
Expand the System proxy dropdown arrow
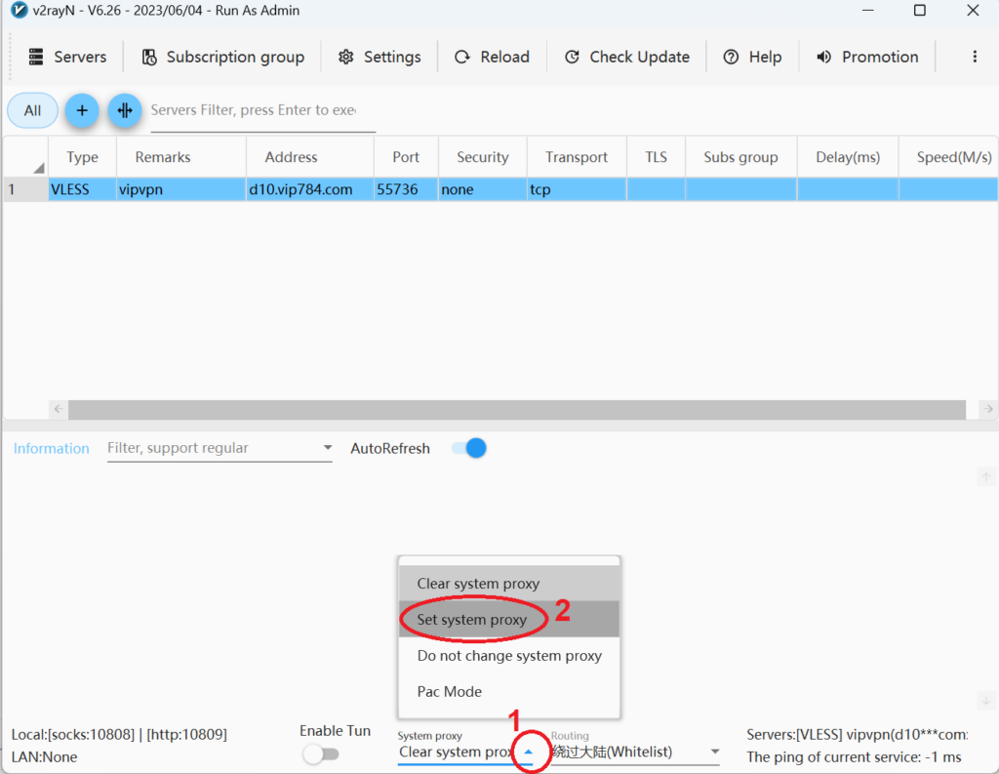[x=528, y=753]
